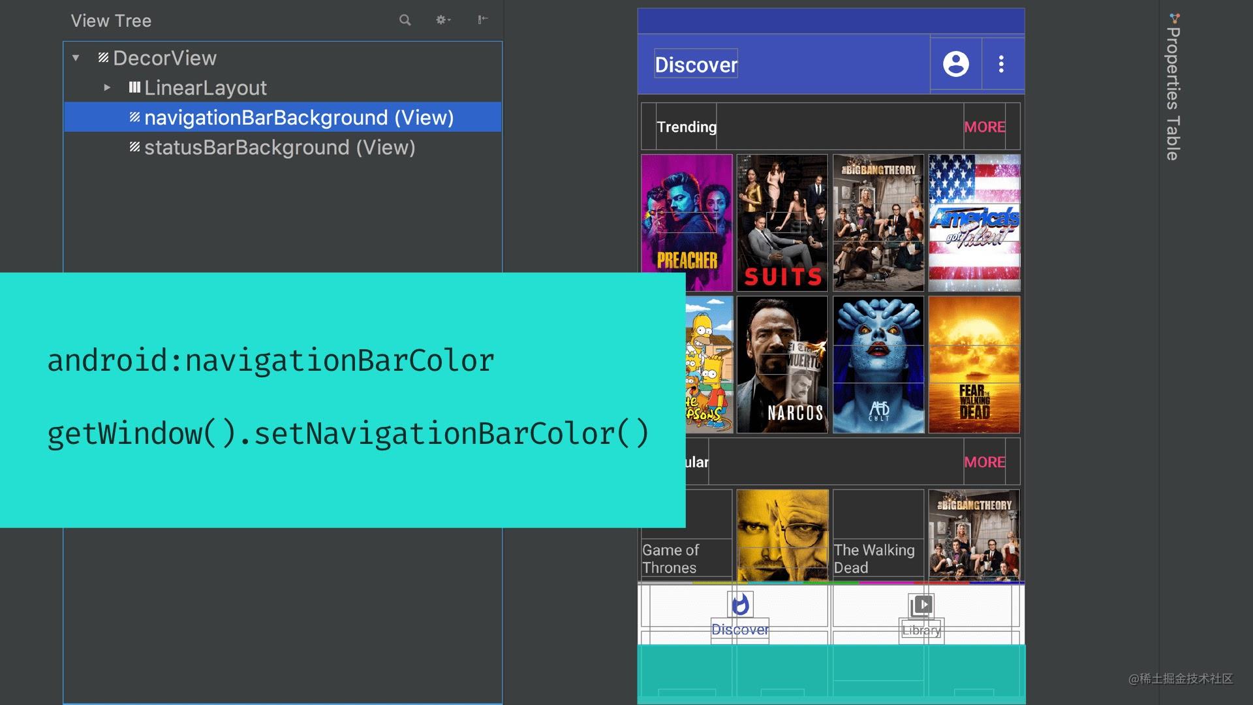Click the Preacher poster thumbnail
Image resolution: width=1253 pixels, height=705 pixels.
click(685, 223)
